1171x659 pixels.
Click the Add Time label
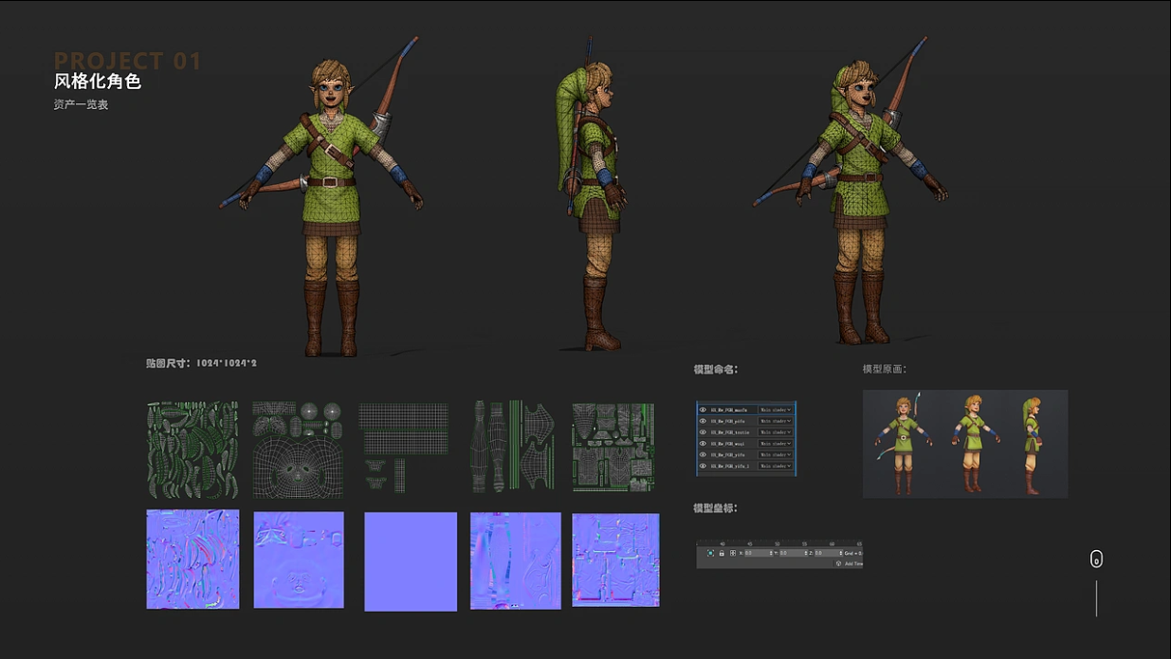pyautogui.click(x=853, y=563)
